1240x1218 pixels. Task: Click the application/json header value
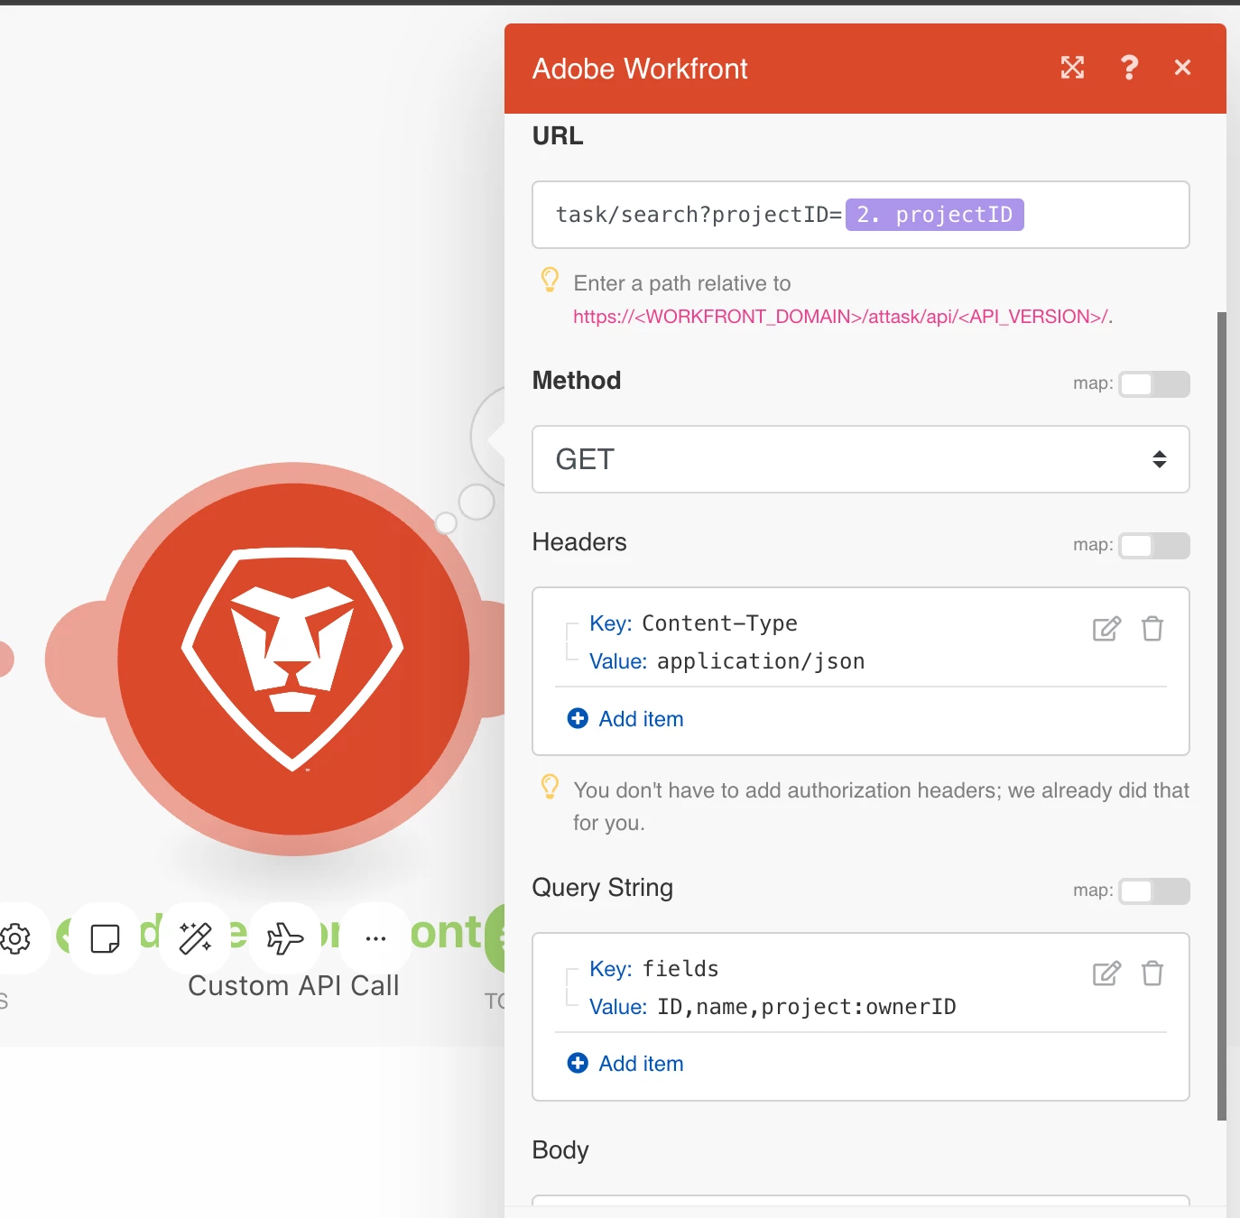point(761,661)
